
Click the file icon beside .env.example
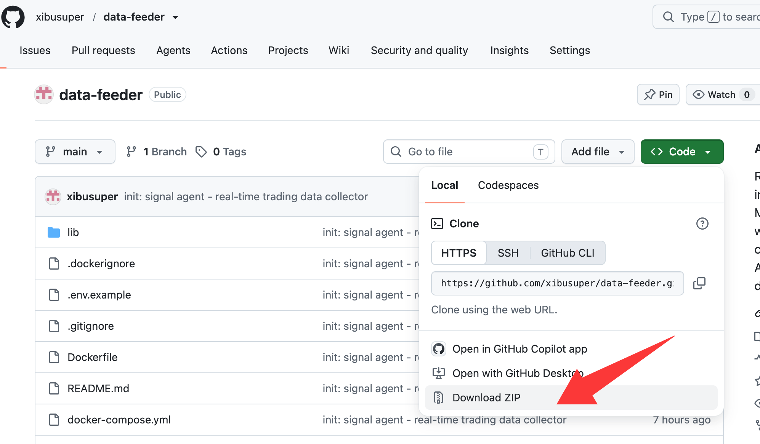pos(54,295)
